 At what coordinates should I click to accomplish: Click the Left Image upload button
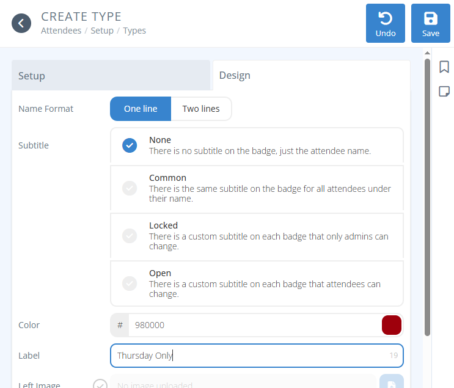click(x=392, y=383)
